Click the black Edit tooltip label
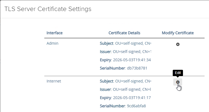 tap(178, 73)
